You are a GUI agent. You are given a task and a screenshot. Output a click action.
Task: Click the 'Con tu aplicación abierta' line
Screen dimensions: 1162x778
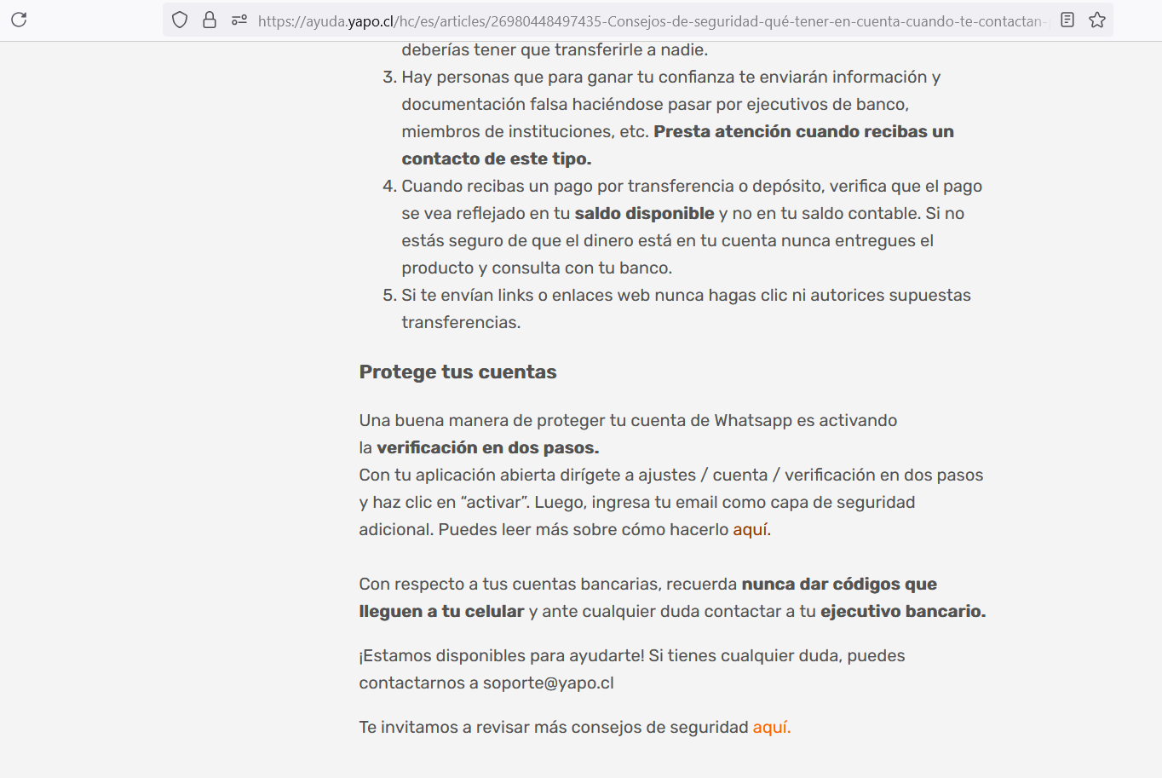click(x=671, y=475)
